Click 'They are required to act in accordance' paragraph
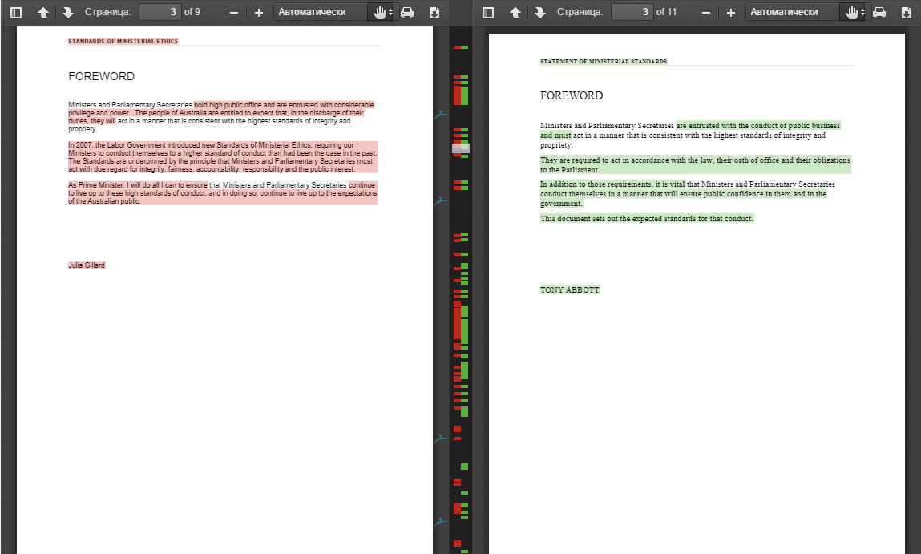 coord(696,164)
